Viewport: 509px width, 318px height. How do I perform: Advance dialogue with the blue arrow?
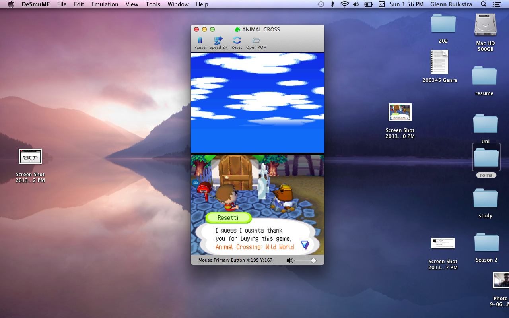[x=305, y=245]
